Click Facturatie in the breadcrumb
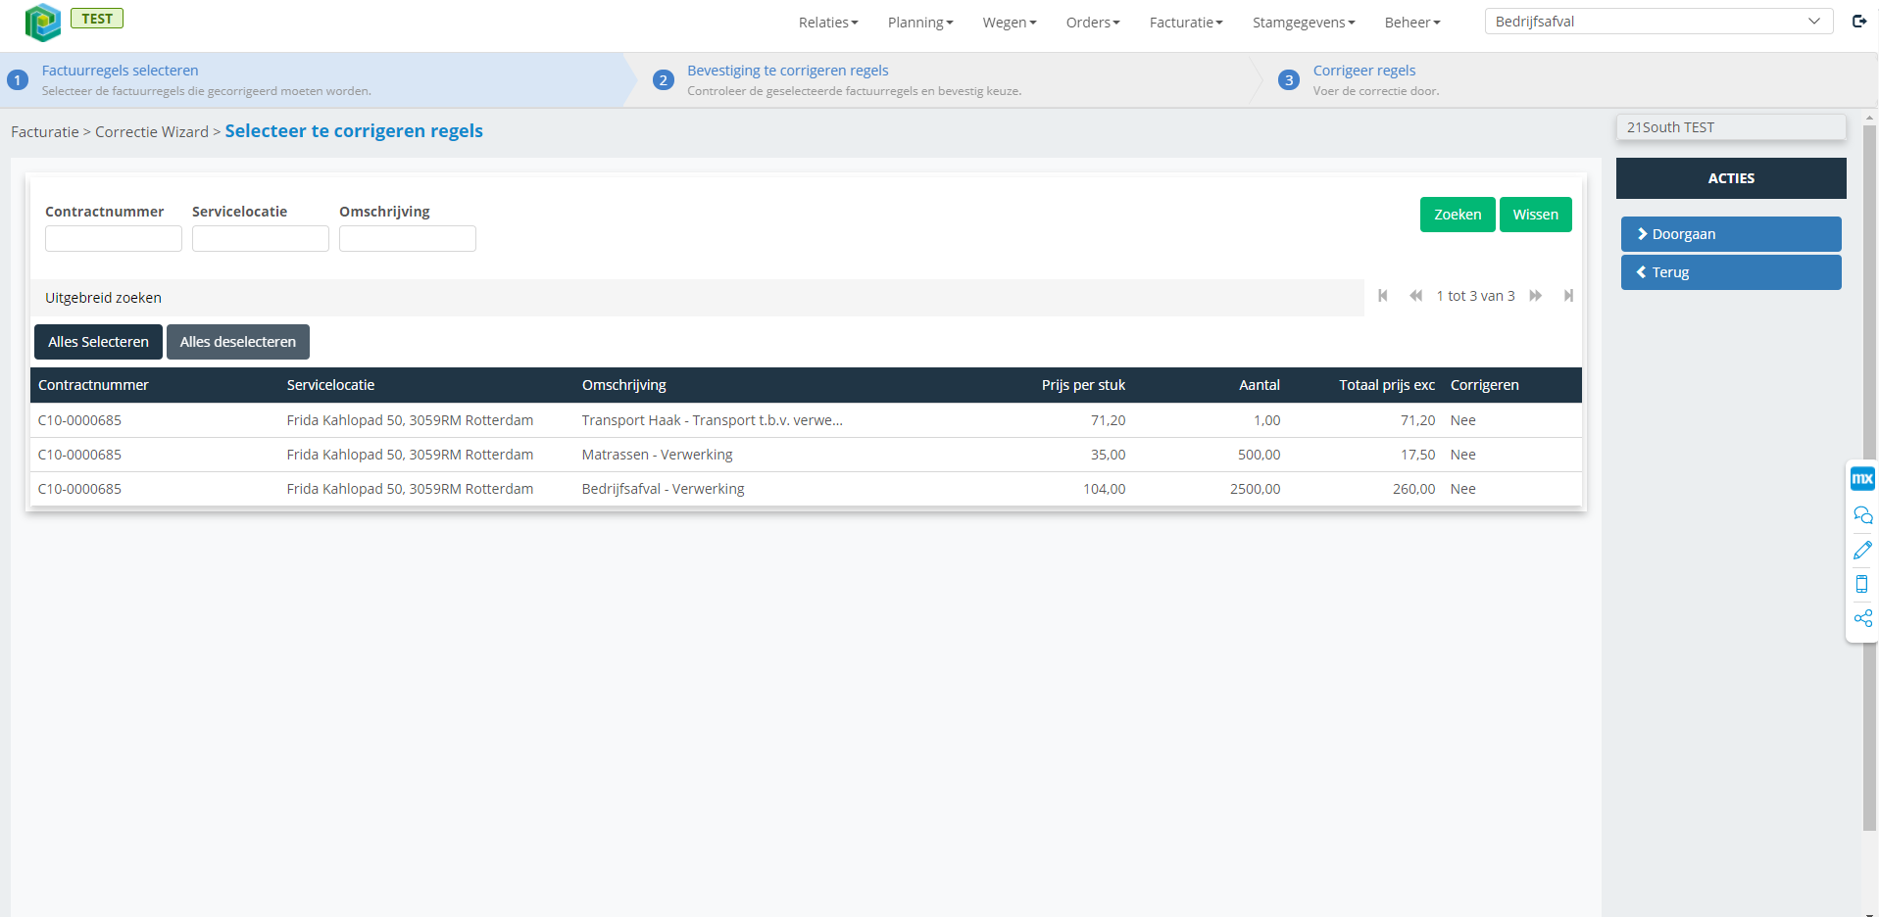 pos(45,132)
